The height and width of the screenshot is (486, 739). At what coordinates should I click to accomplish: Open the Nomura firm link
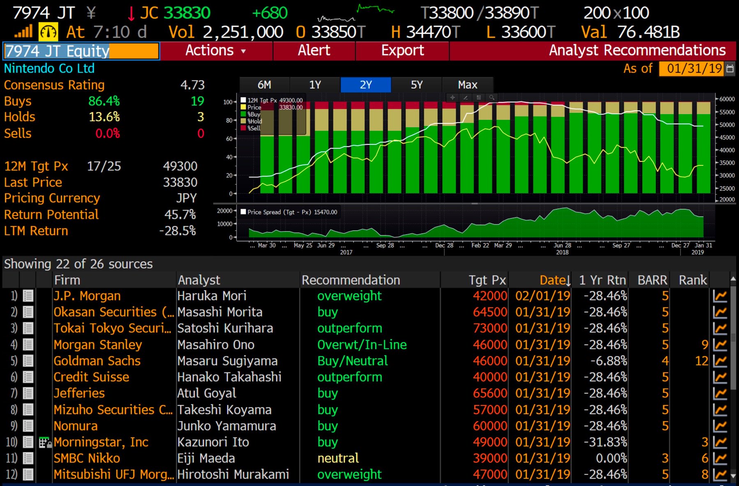click(x=76, y=426)
